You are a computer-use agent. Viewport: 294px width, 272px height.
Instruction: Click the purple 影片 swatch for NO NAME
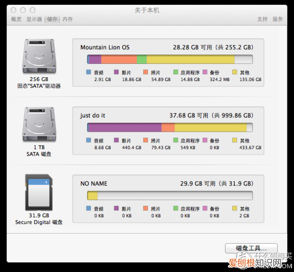pos(116,208)
